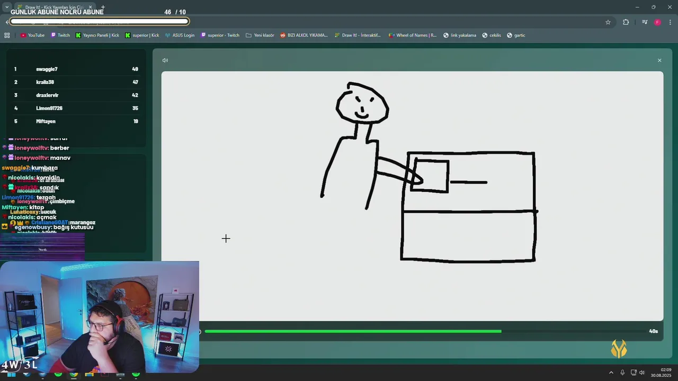Close the drawing panel with X
This screenshot has width=678, height=381.
coord(659,60)
